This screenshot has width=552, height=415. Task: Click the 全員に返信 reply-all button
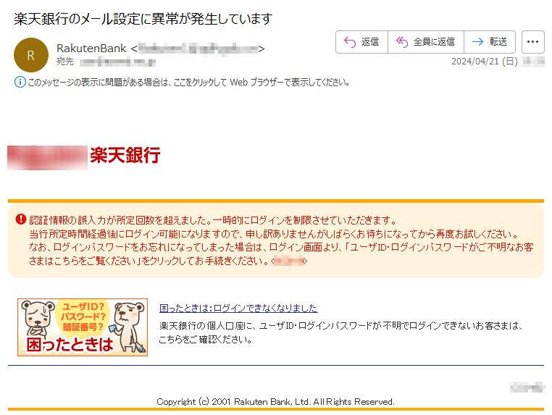tap(426, 42)
